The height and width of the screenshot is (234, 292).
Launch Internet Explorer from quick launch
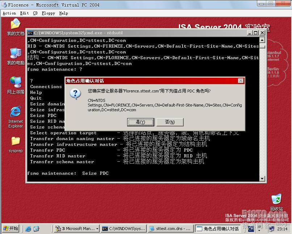[x=28, y=229]
